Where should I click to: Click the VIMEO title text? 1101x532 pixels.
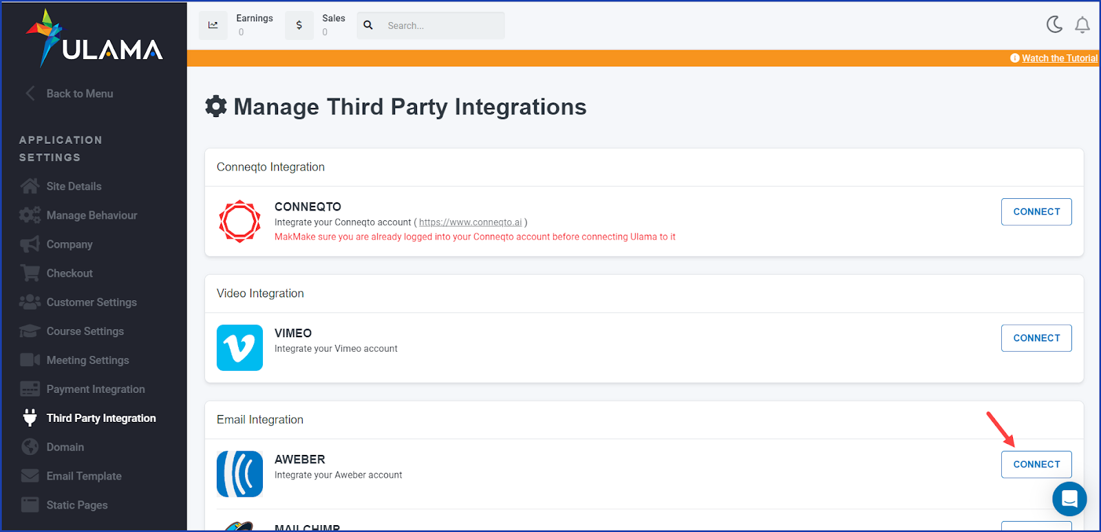[x=293, y=333]
